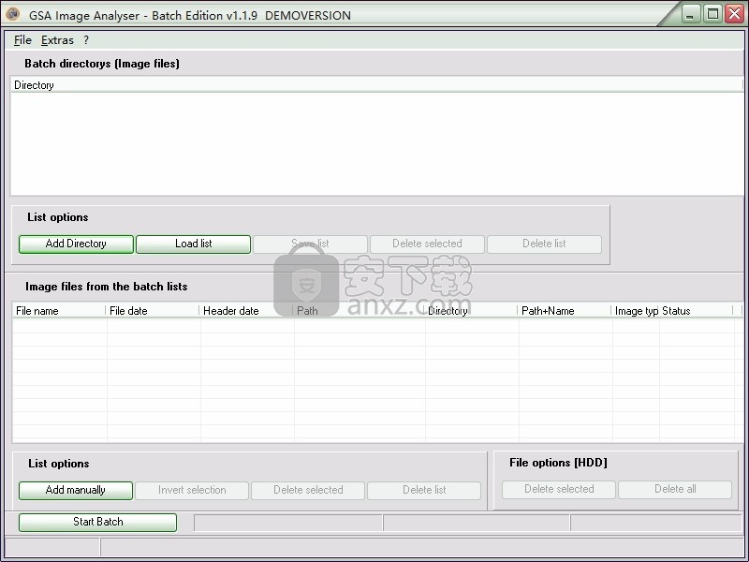Screen dimensions: 749x562
Task: Click the Load list button
Action: 194,244
